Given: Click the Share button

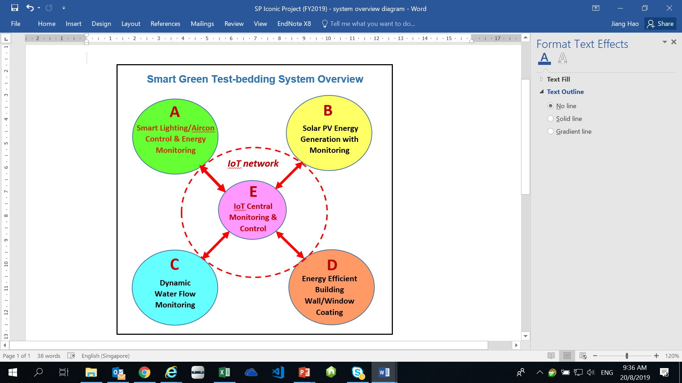Looking at the screenshot, I should [660, 24].
